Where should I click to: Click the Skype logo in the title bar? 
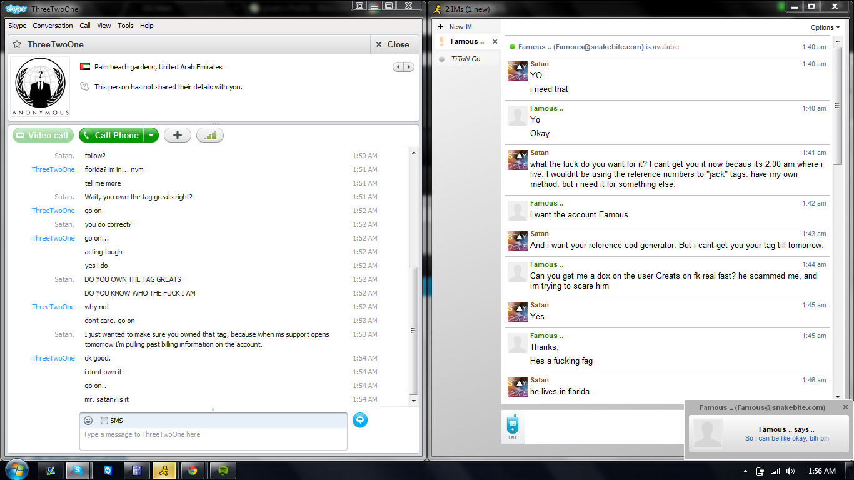pyautogui.click(x=16, y=9)
